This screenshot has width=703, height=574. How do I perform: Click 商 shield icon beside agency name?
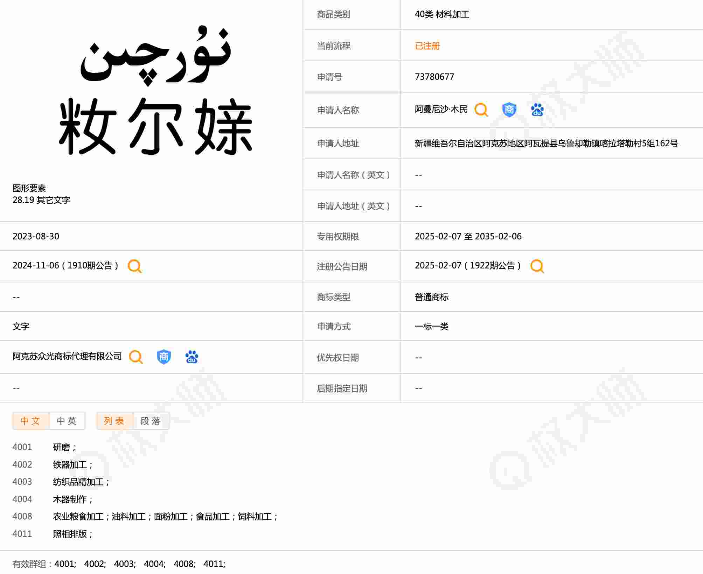pyautogui.click(x=163, y=357)
